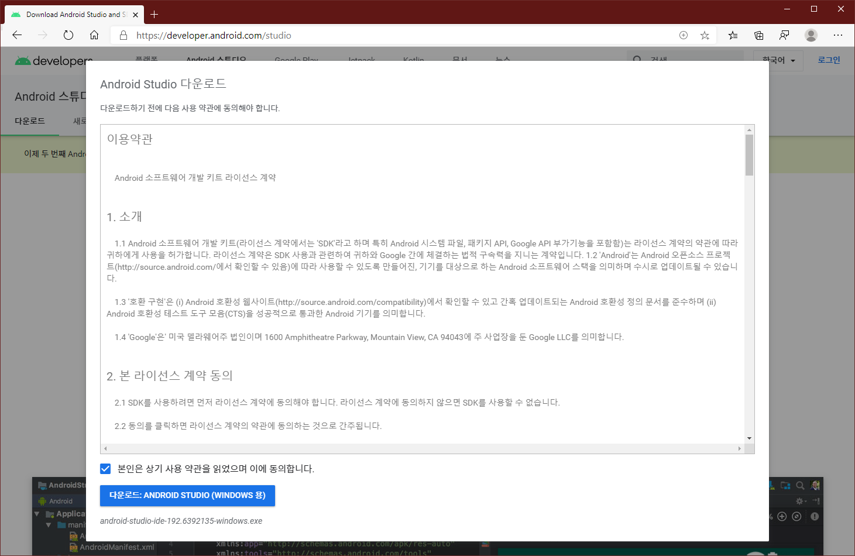Viewport: 855px width, 556px height.
Task: Select AndroidManifest.xml in background project tree
Action: [112, 547]
